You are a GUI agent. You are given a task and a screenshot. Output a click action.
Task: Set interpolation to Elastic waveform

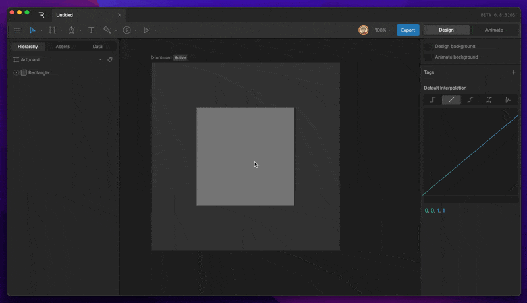[x=508, y=99]
